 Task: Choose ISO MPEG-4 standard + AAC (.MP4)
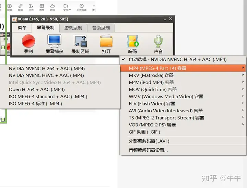click(60, 97)
